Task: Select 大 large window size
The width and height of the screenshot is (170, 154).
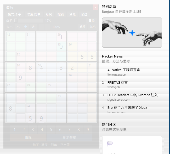Action: 33,27
